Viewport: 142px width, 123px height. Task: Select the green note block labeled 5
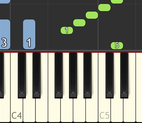click(117, 46)
